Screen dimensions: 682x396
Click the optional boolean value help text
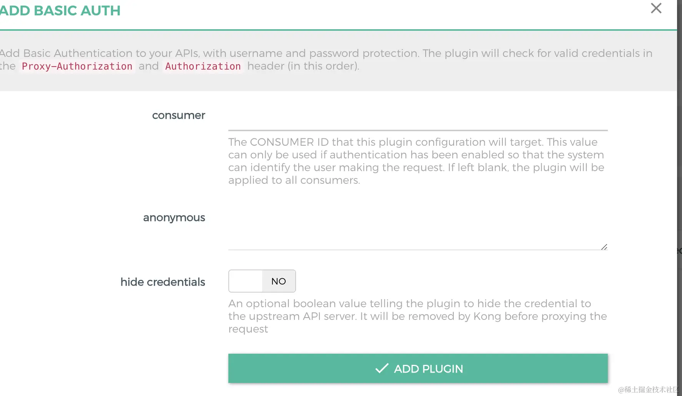[417, 316]
